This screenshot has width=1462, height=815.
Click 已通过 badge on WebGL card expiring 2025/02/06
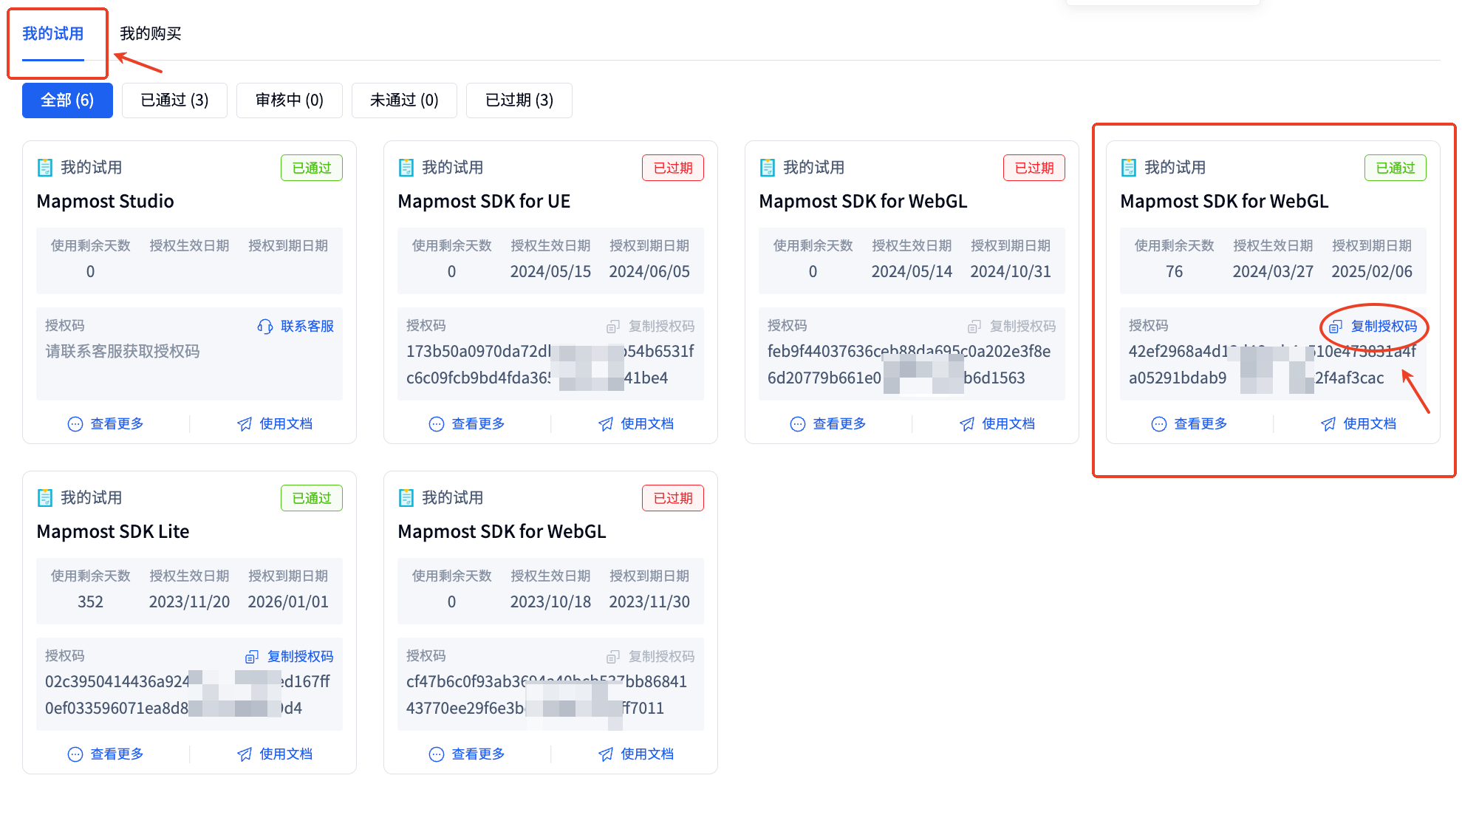(x=1396, y=168)
